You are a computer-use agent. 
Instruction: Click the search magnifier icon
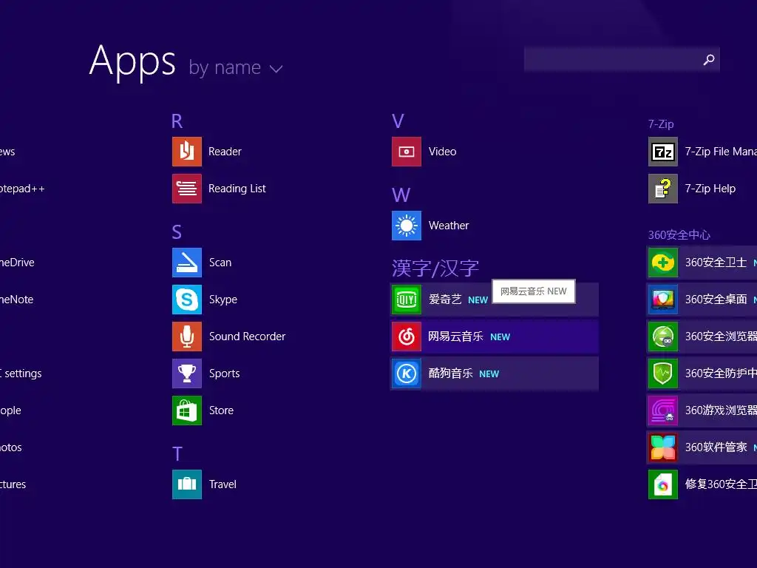coord(709,59)
